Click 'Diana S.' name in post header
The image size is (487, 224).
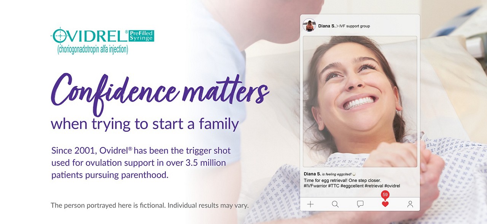(x=326, y=26)
